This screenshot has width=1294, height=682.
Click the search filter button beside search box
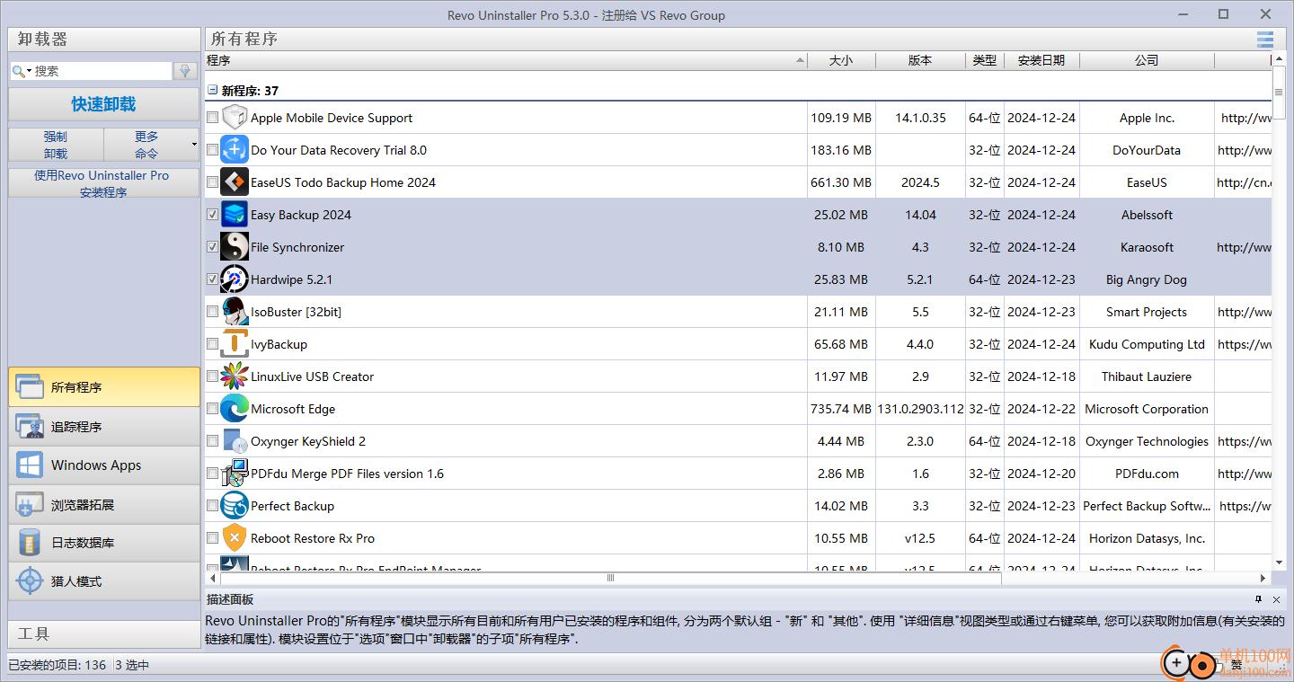(186, 71)
